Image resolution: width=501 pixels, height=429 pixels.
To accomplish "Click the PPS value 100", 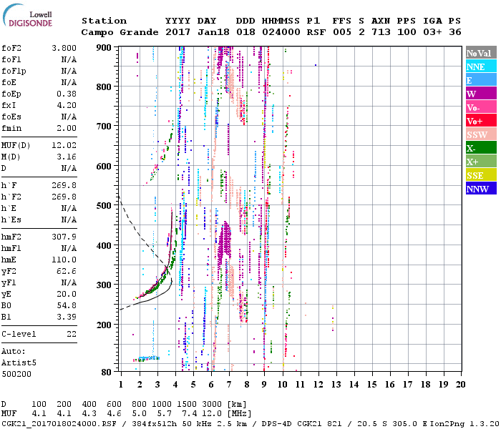I will pos(407,32).
